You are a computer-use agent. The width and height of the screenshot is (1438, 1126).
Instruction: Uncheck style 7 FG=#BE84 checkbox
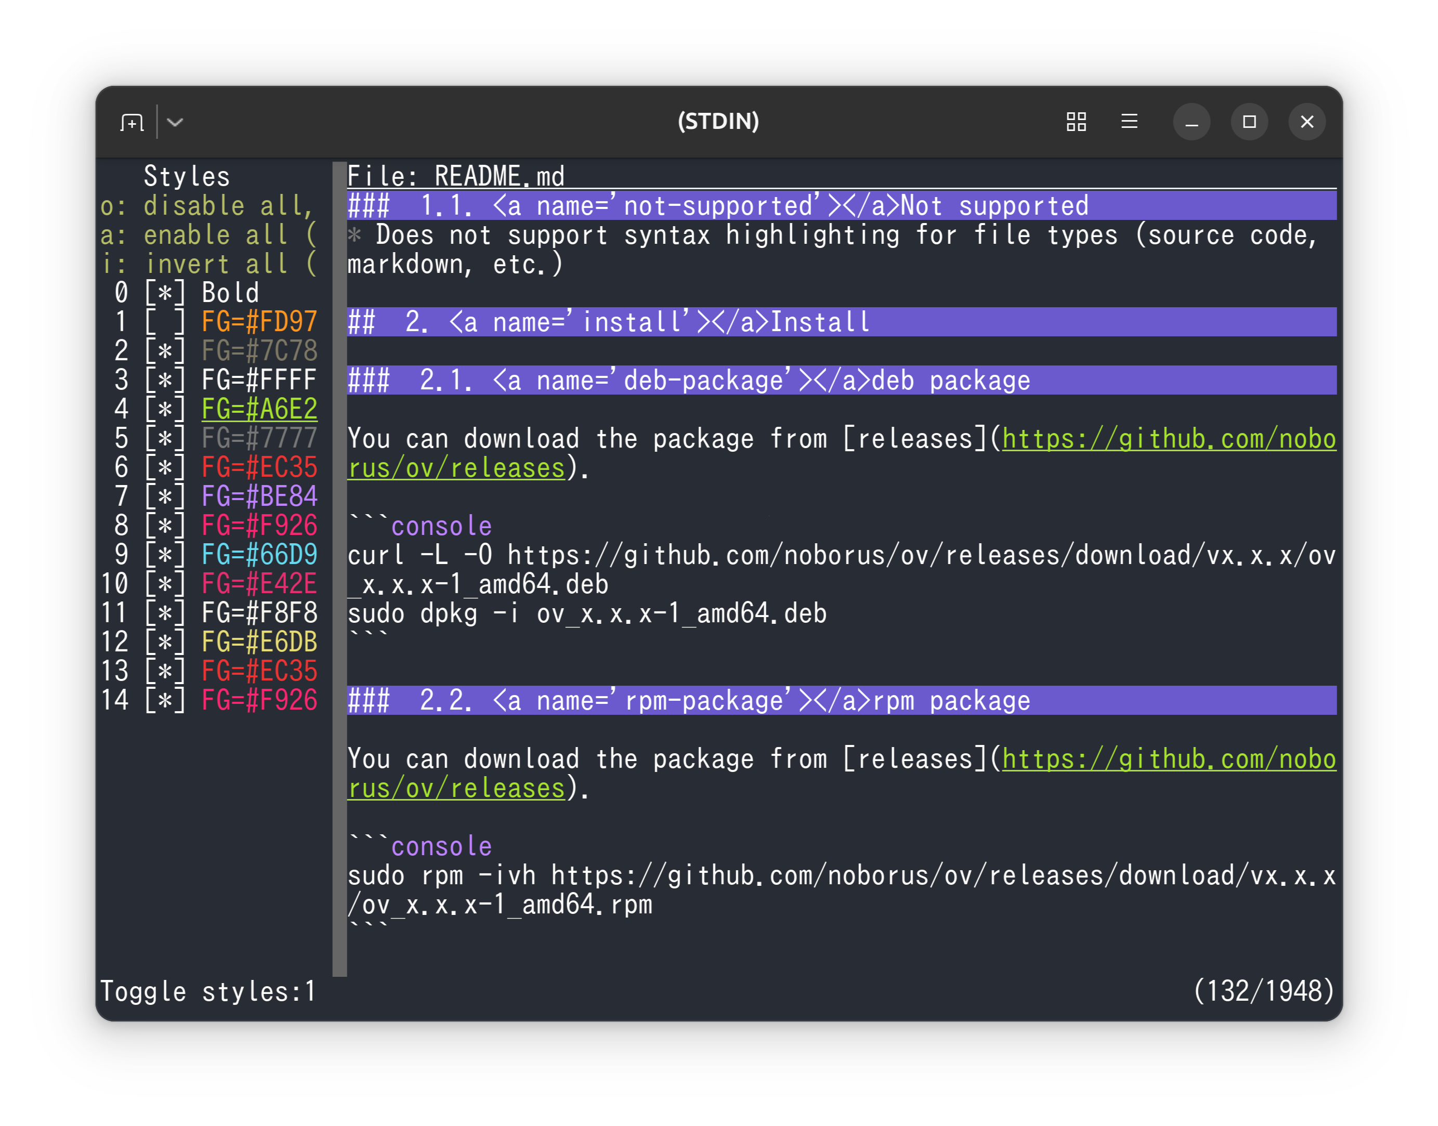pos(165,496)
